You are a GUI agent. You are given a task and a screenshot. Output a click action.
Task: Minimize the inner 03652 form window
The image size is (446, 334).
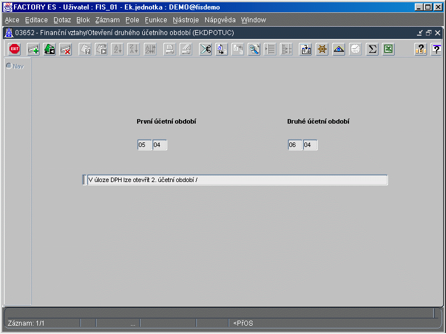[x=420, y=33]
